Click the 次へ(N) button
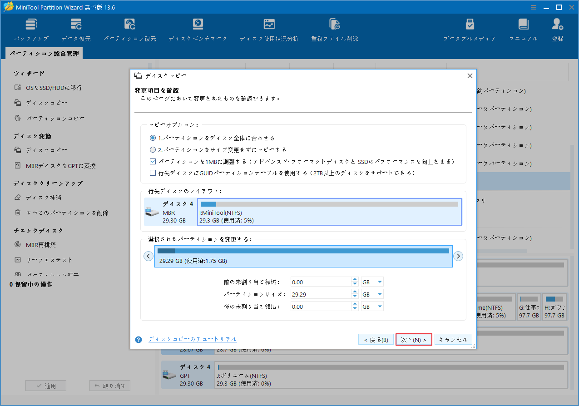The height and width of the screenshot is (406, 579). click(414, 339)
